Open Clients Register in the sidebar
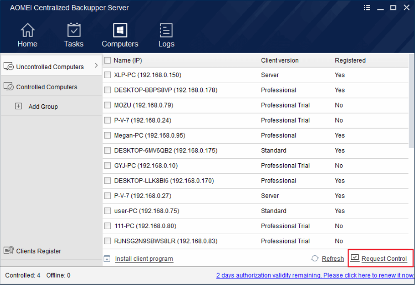 [x=38, y=251]
